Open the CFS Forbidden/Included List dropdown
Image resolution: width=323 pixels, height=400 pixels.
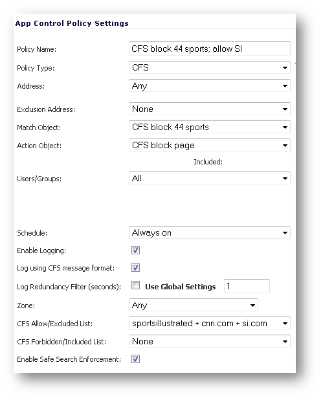(210, 341)
